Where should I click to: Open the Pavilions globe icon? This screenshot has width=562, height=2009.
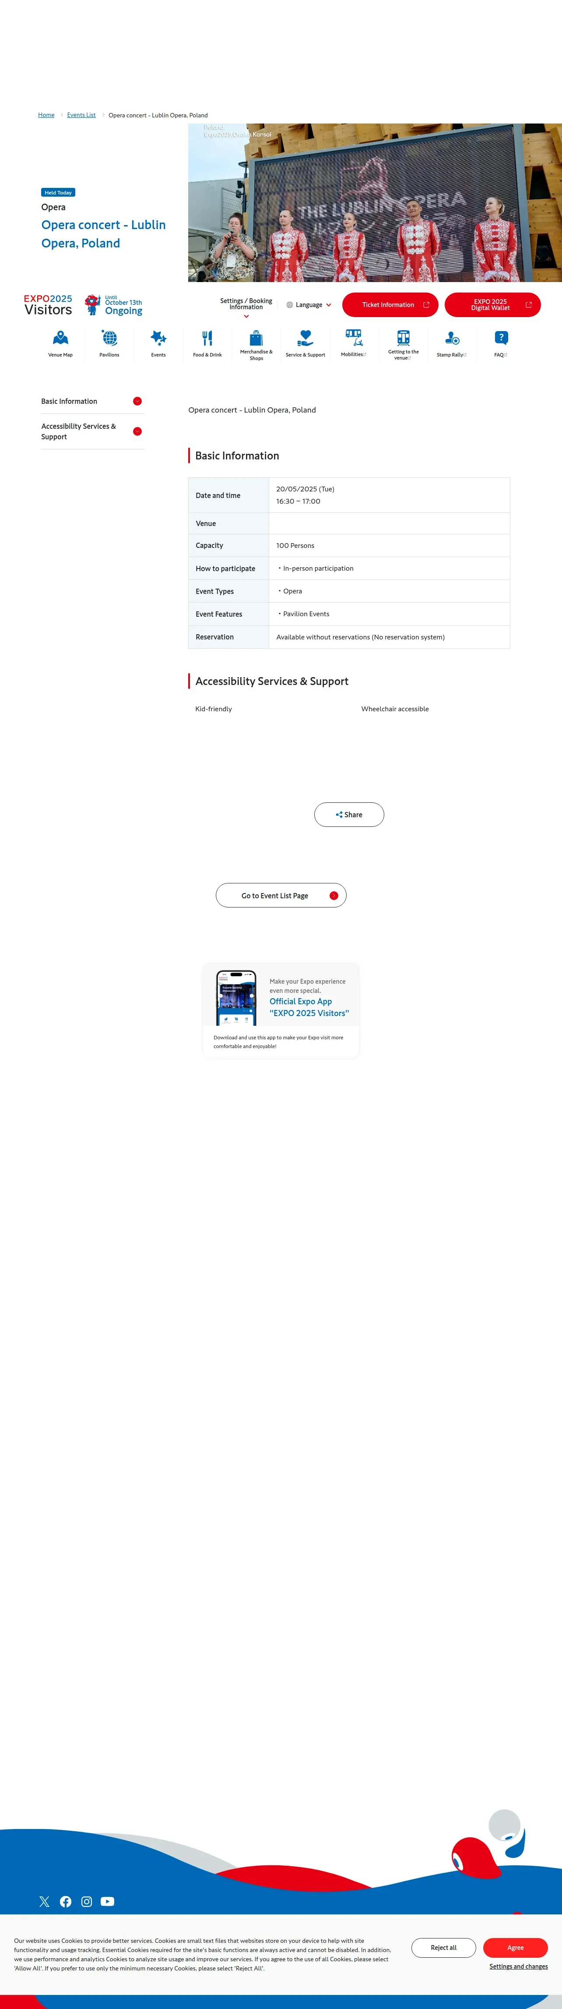click(109, 338)
